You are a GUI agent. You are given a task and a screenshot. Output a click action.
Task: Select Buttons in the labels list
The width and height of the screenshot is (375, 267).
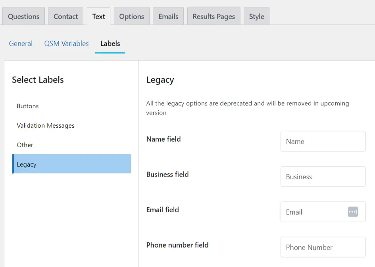pyautogui.click(x=27, y=106)
